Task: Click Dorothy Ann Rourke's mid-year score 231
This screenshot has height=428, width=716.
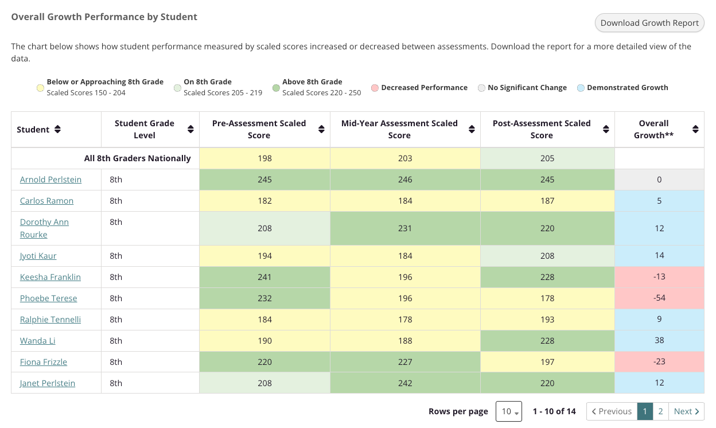Action: click(405, 228)
